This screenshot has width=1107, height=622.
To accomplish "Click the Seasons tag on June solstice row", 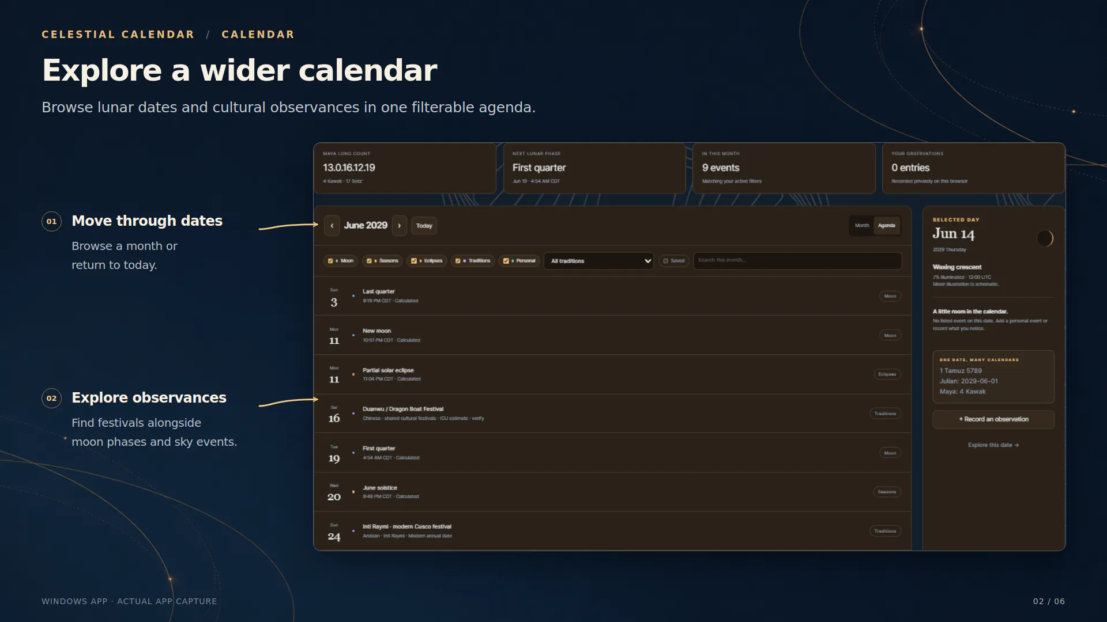I will 887,492.
